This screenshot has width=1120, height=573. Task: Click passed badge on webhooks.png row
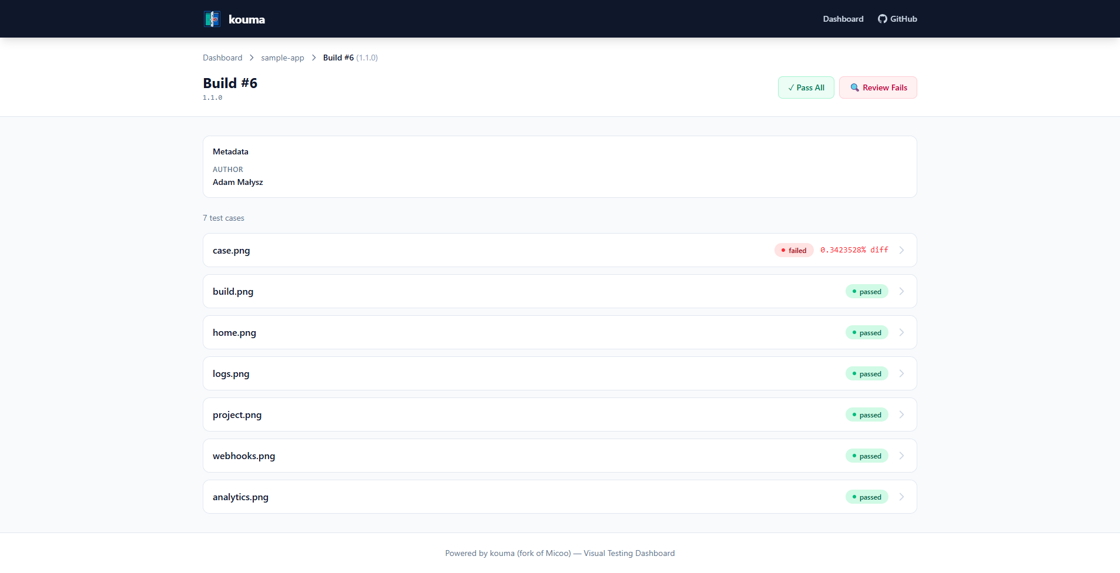click(x=867, y=456)
